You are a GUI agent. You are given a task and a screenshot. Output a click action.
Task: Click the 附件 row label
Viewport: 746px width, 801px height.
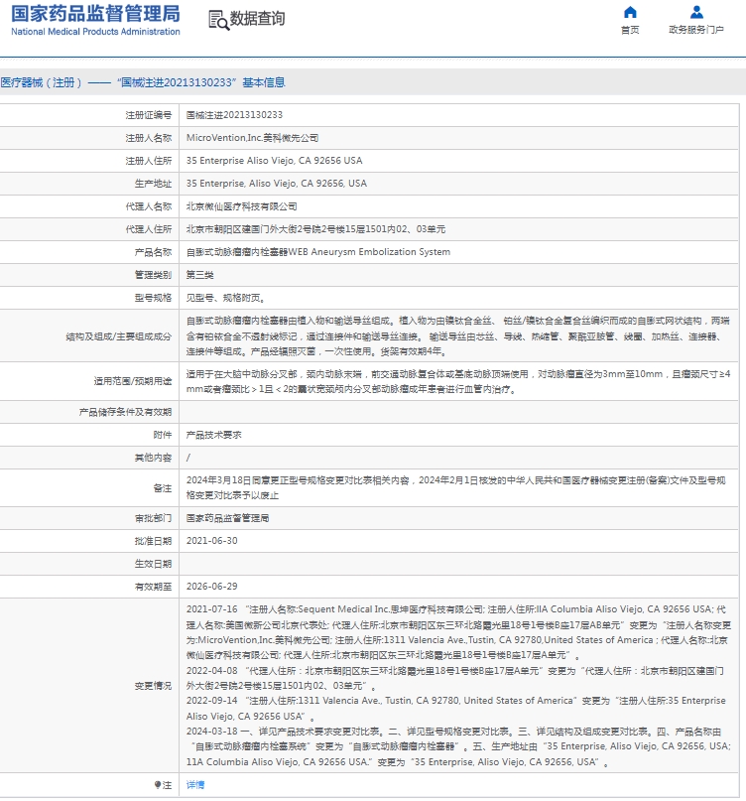(163, 435)
